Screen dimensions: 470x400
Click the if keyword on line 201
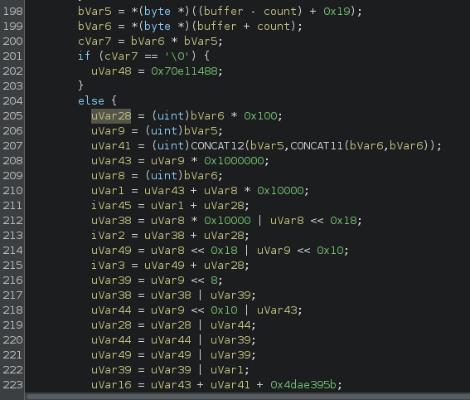pyautogui.click(x=84, y=56)
